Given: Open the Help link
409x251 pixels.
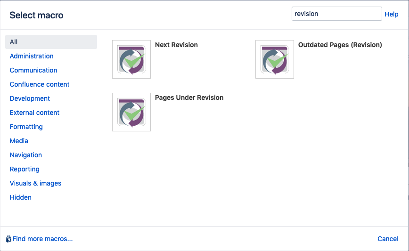Looking at the screenshot, I should 391,14.
